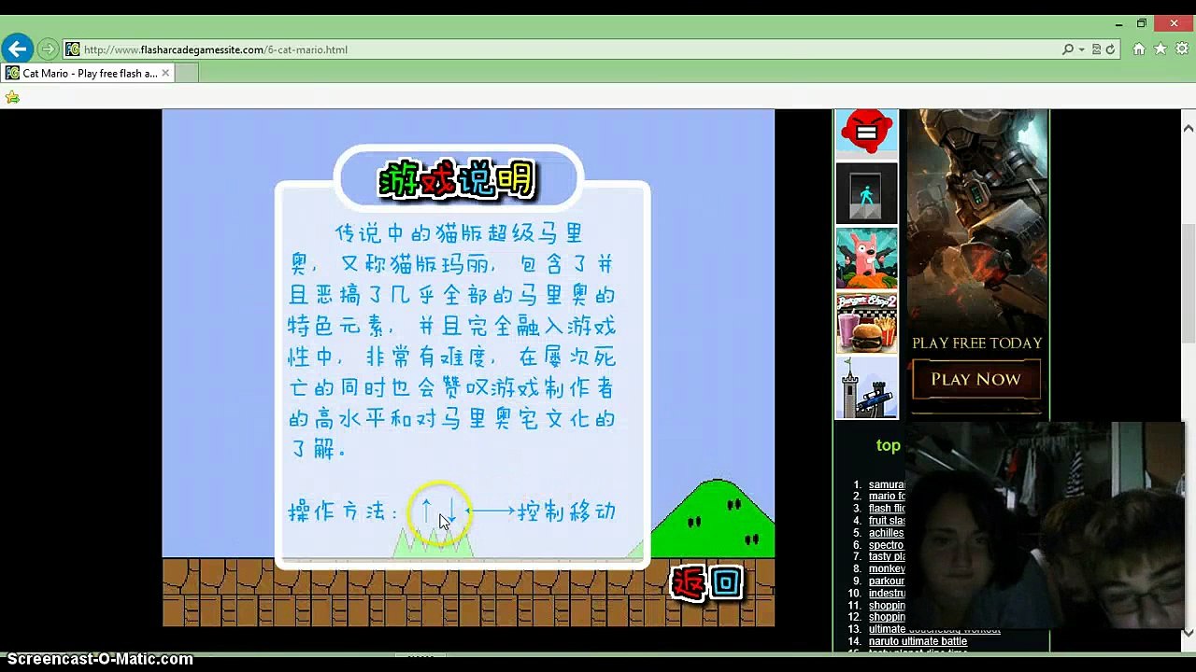Open the achilles game link
Viewport: 1196px width, 672px height.
(x=886, y=533)
